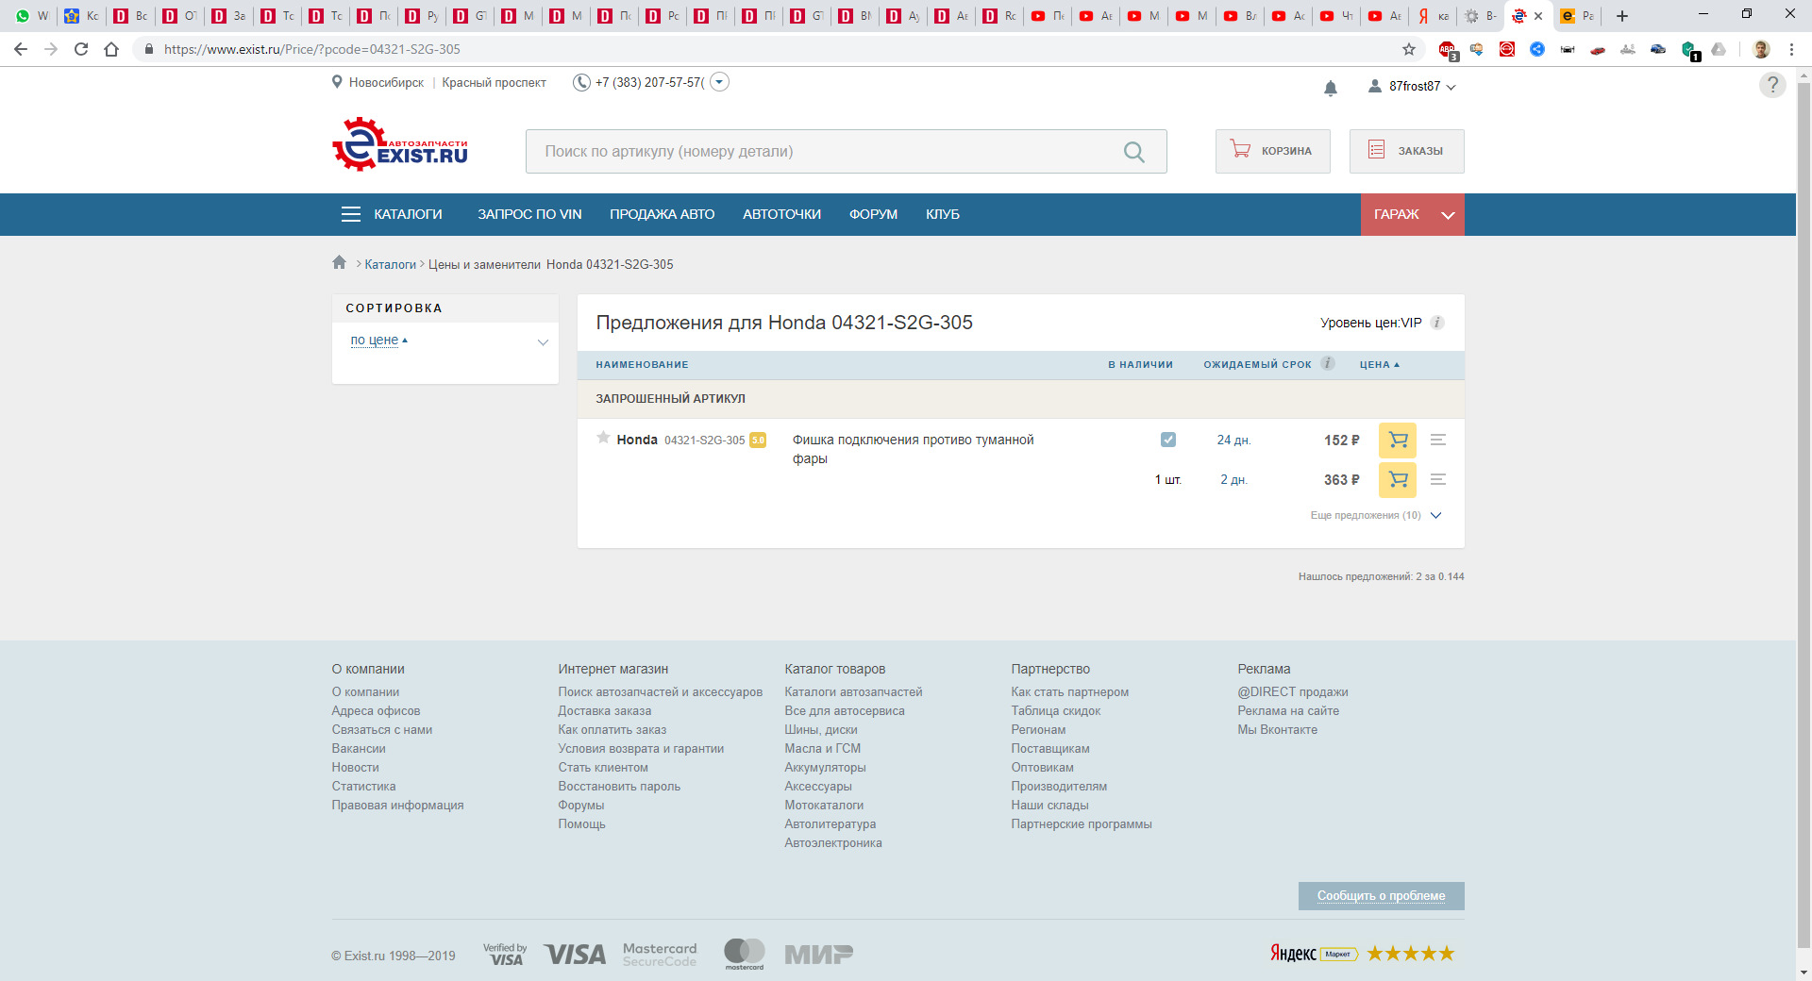Reload the page
Viewport: 1812px width, 981px height.
point(81,49)
